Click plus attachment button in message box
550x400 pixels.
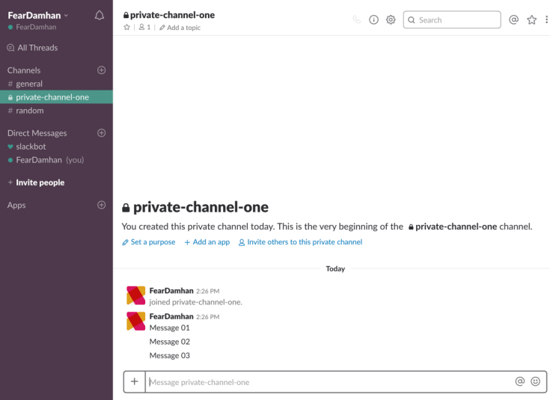tap(135, 381)
